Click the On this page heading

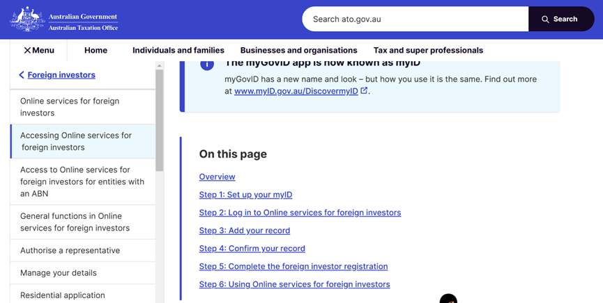click(233, 154)
